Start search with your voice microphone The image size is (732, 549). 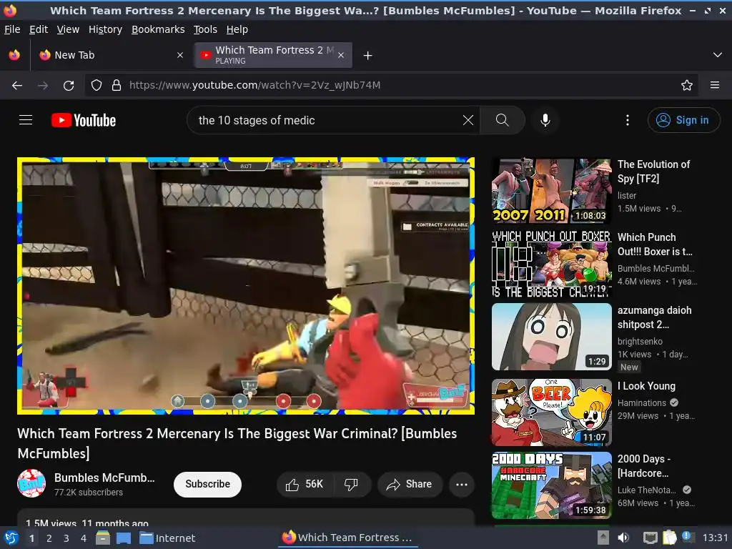coord(545,120)
